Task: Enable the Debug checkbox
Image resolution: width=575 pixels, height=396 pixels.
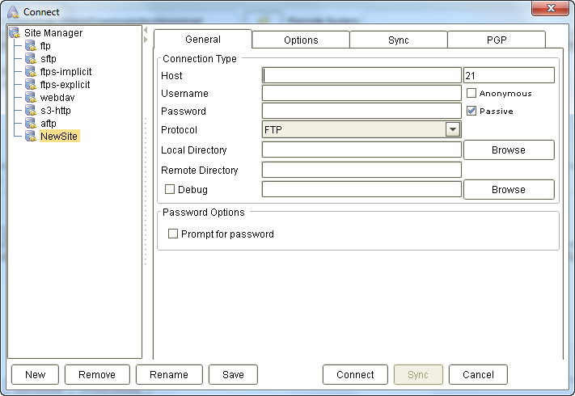Action: pyautogui.click(x=169, y=189)
